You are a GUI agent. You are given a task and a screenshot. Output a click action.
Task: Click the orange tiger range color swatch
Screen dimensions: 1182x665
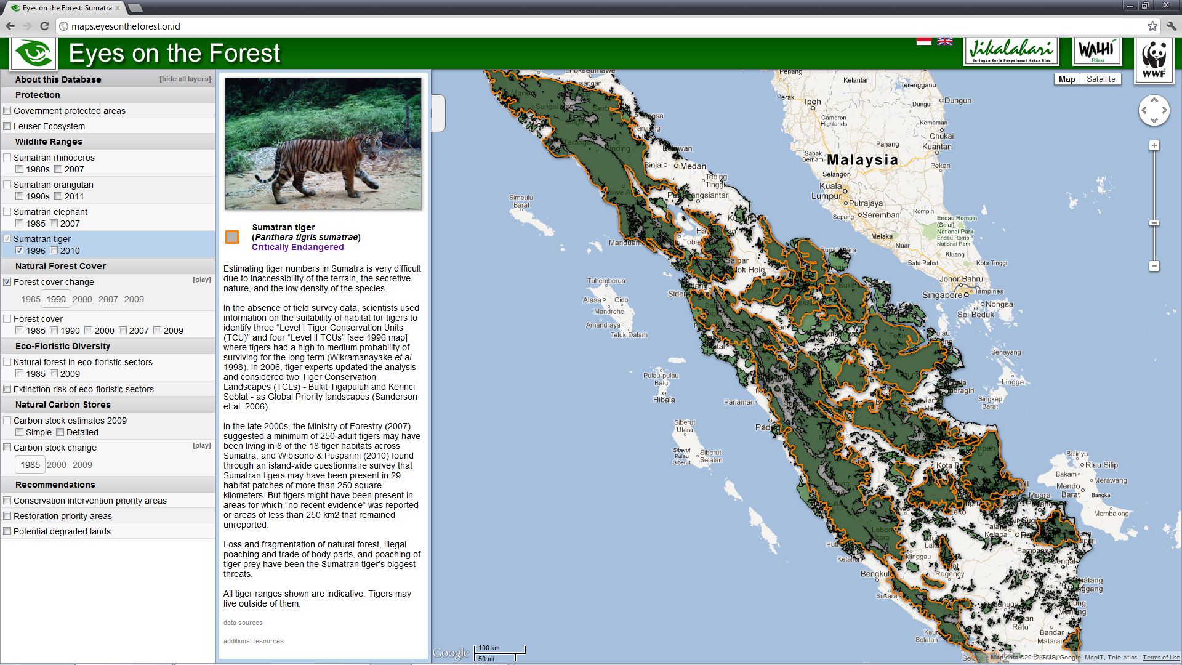pos(232,237)
